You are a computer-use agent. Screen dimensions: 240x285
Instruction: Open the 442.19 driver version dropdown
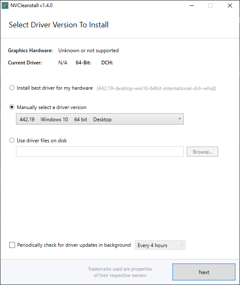pos(100,119)
